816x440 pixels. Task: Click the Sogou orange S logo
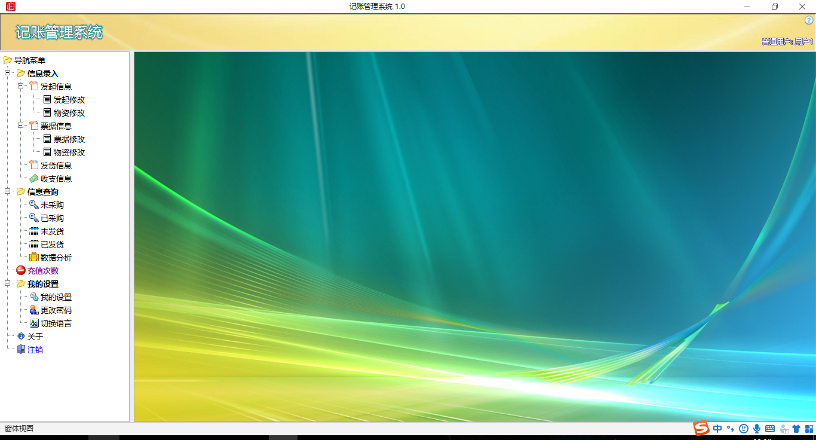click(x=701, y=428)
